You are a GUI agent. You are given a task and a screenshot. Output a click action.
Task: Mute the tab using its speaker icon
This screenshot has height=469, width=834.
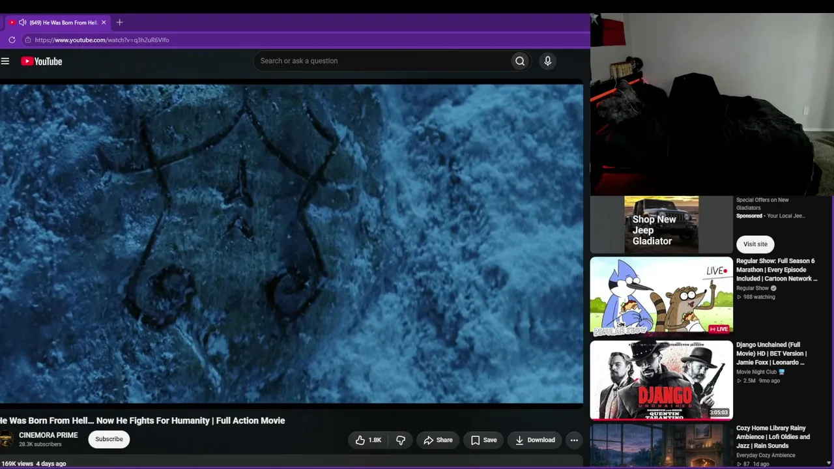23,22
